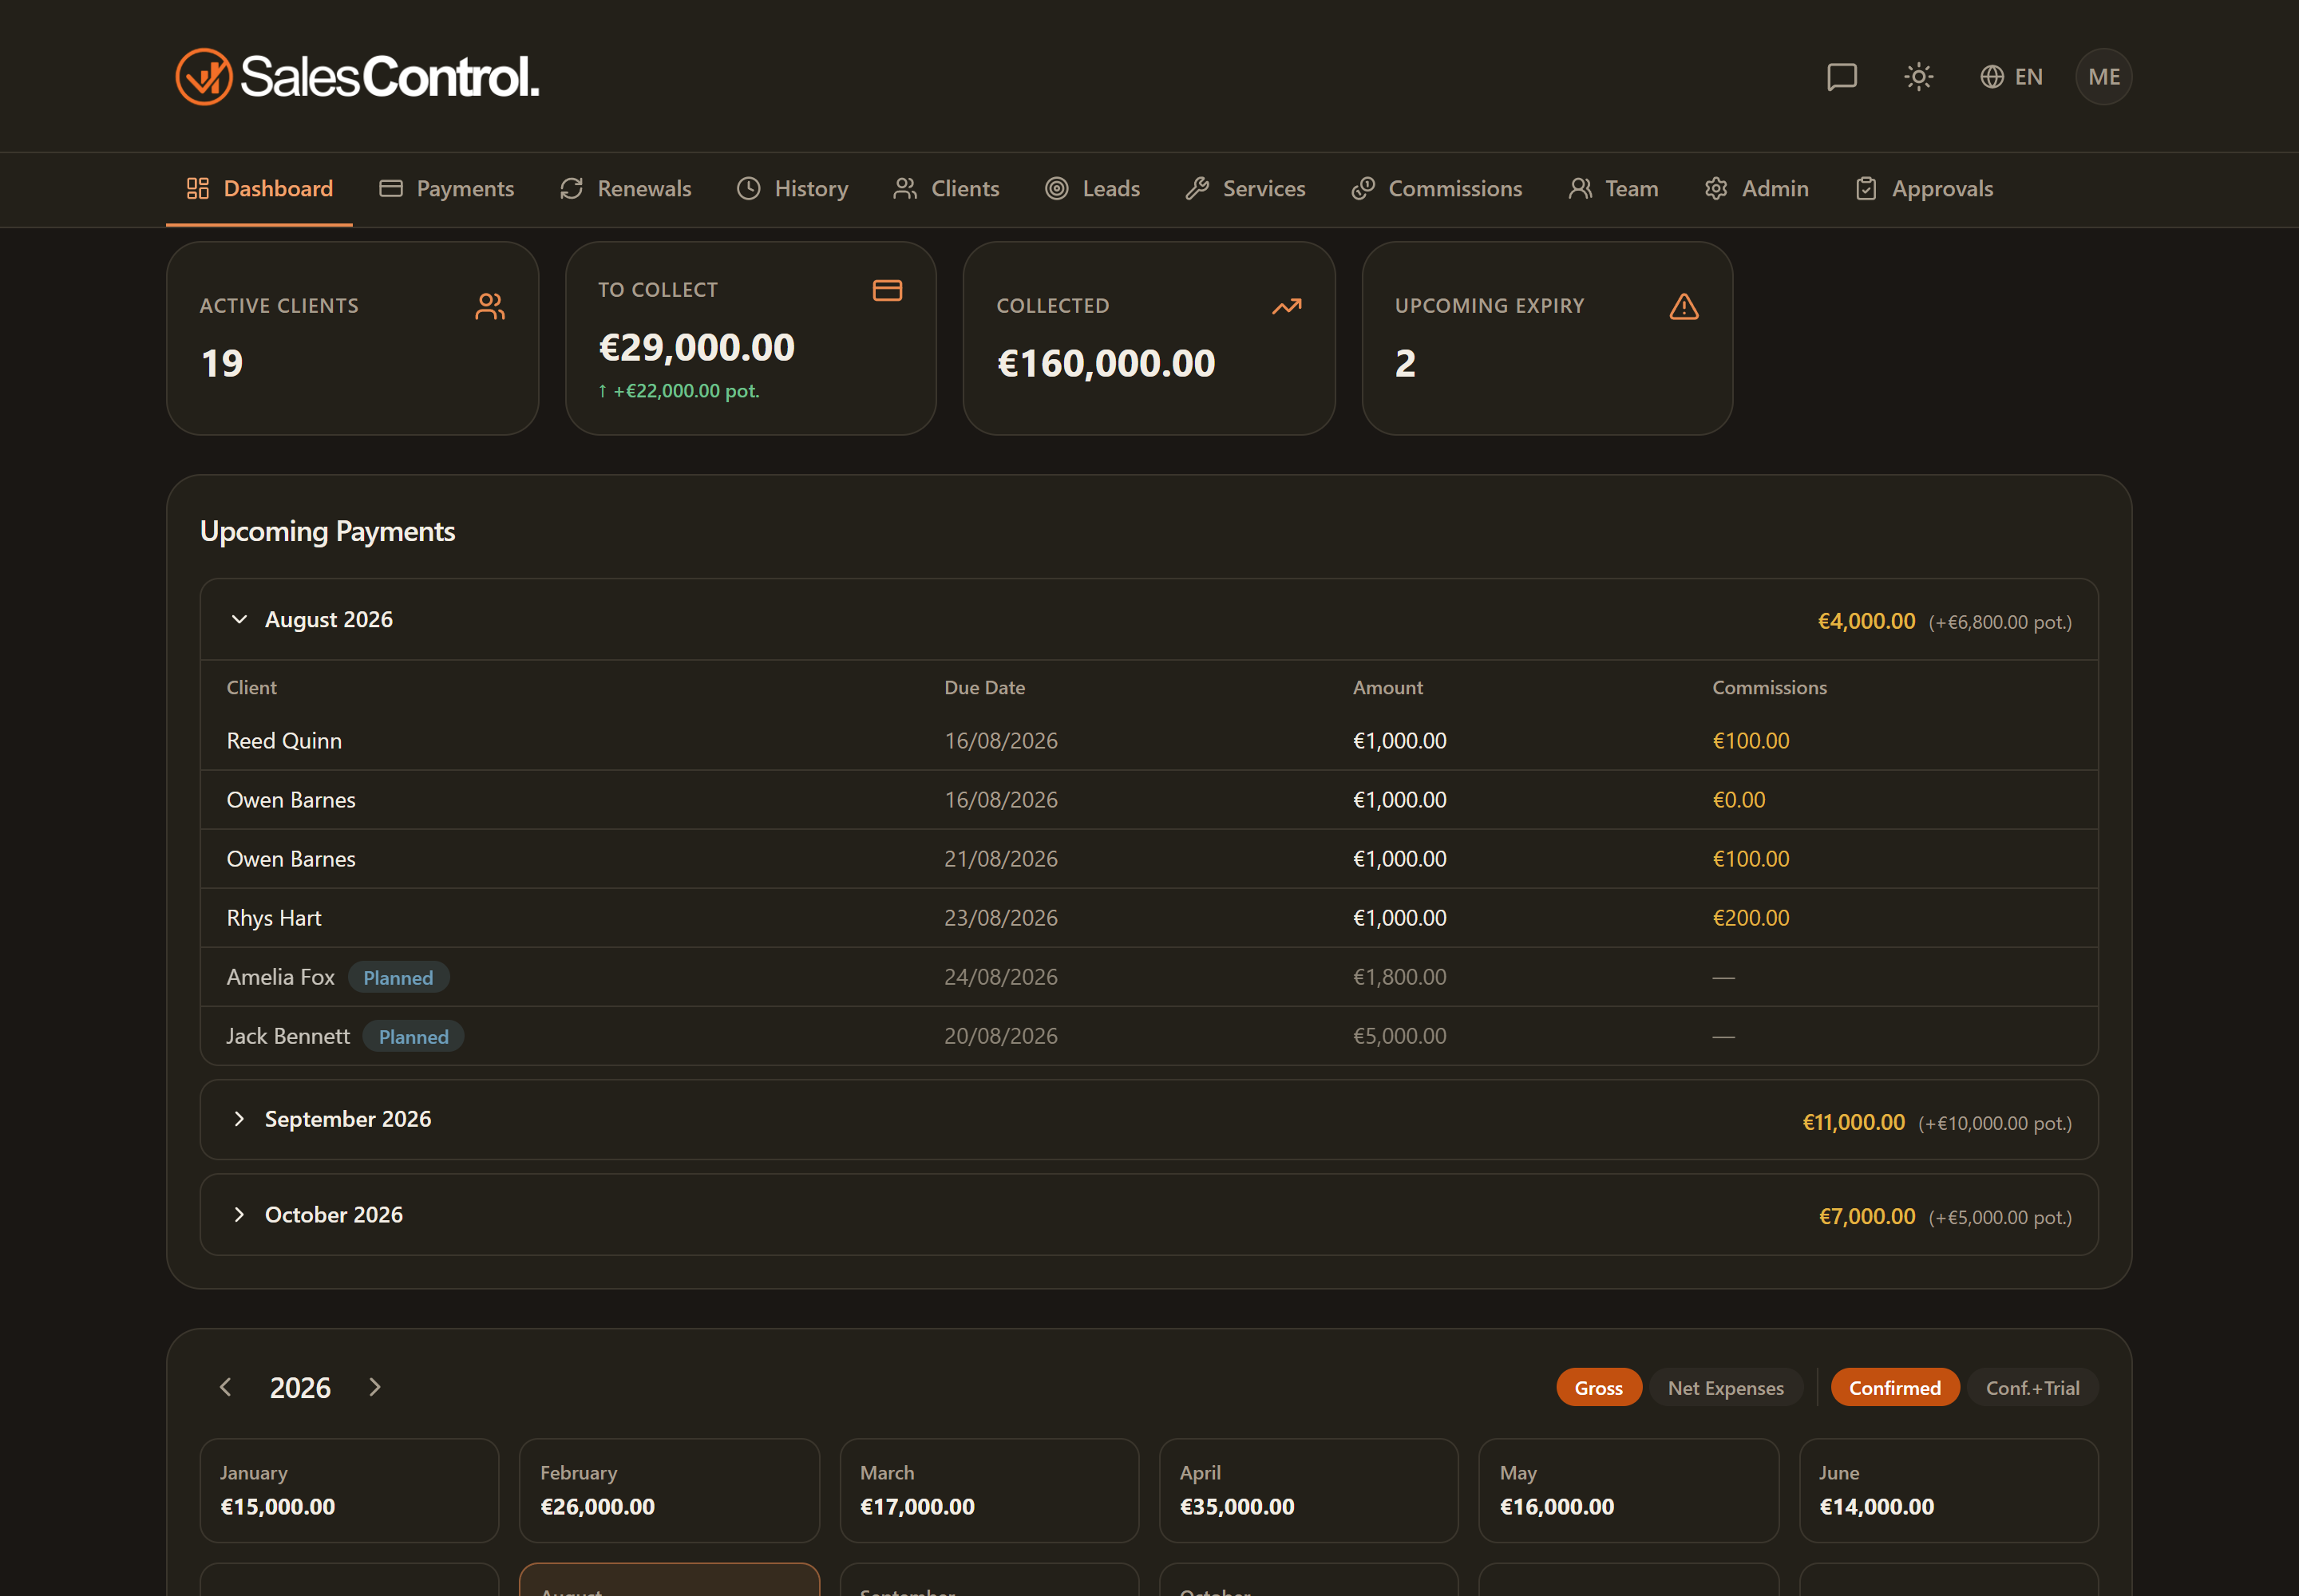Open the Leads tab

pos(1093,188)
